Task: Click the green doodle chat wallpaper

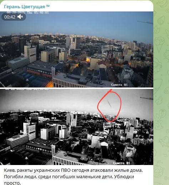Action: point(161,92)
